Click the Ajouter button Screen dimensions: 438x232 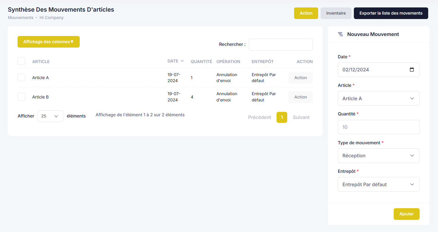[x=406, y=214]
